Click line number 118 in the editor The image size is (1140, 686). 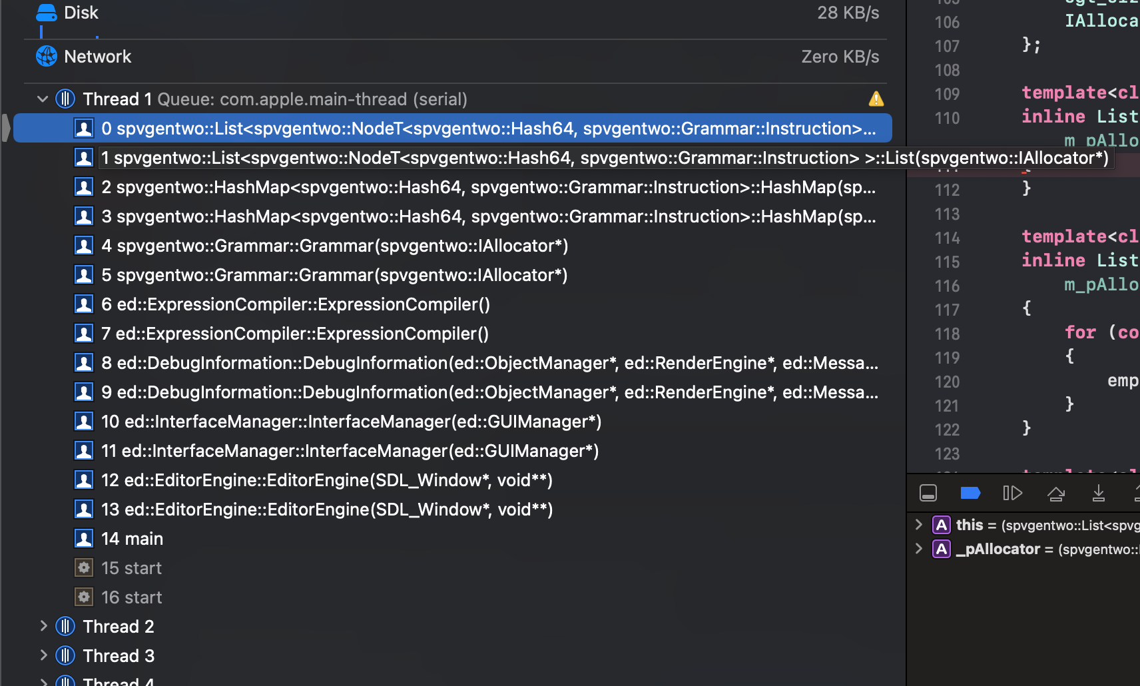coord(947,334)
